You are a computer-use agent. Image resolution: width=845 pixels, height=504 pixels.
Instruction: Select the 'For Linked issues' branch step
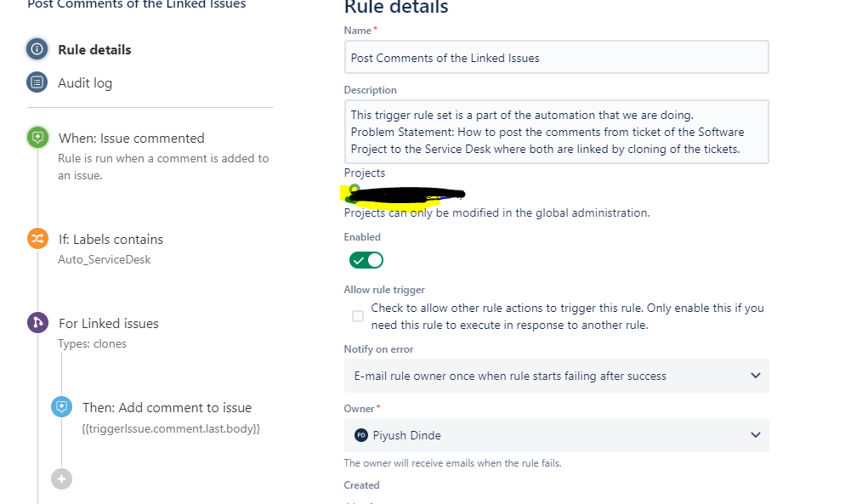pyautogui.click(x=109, y=324)
